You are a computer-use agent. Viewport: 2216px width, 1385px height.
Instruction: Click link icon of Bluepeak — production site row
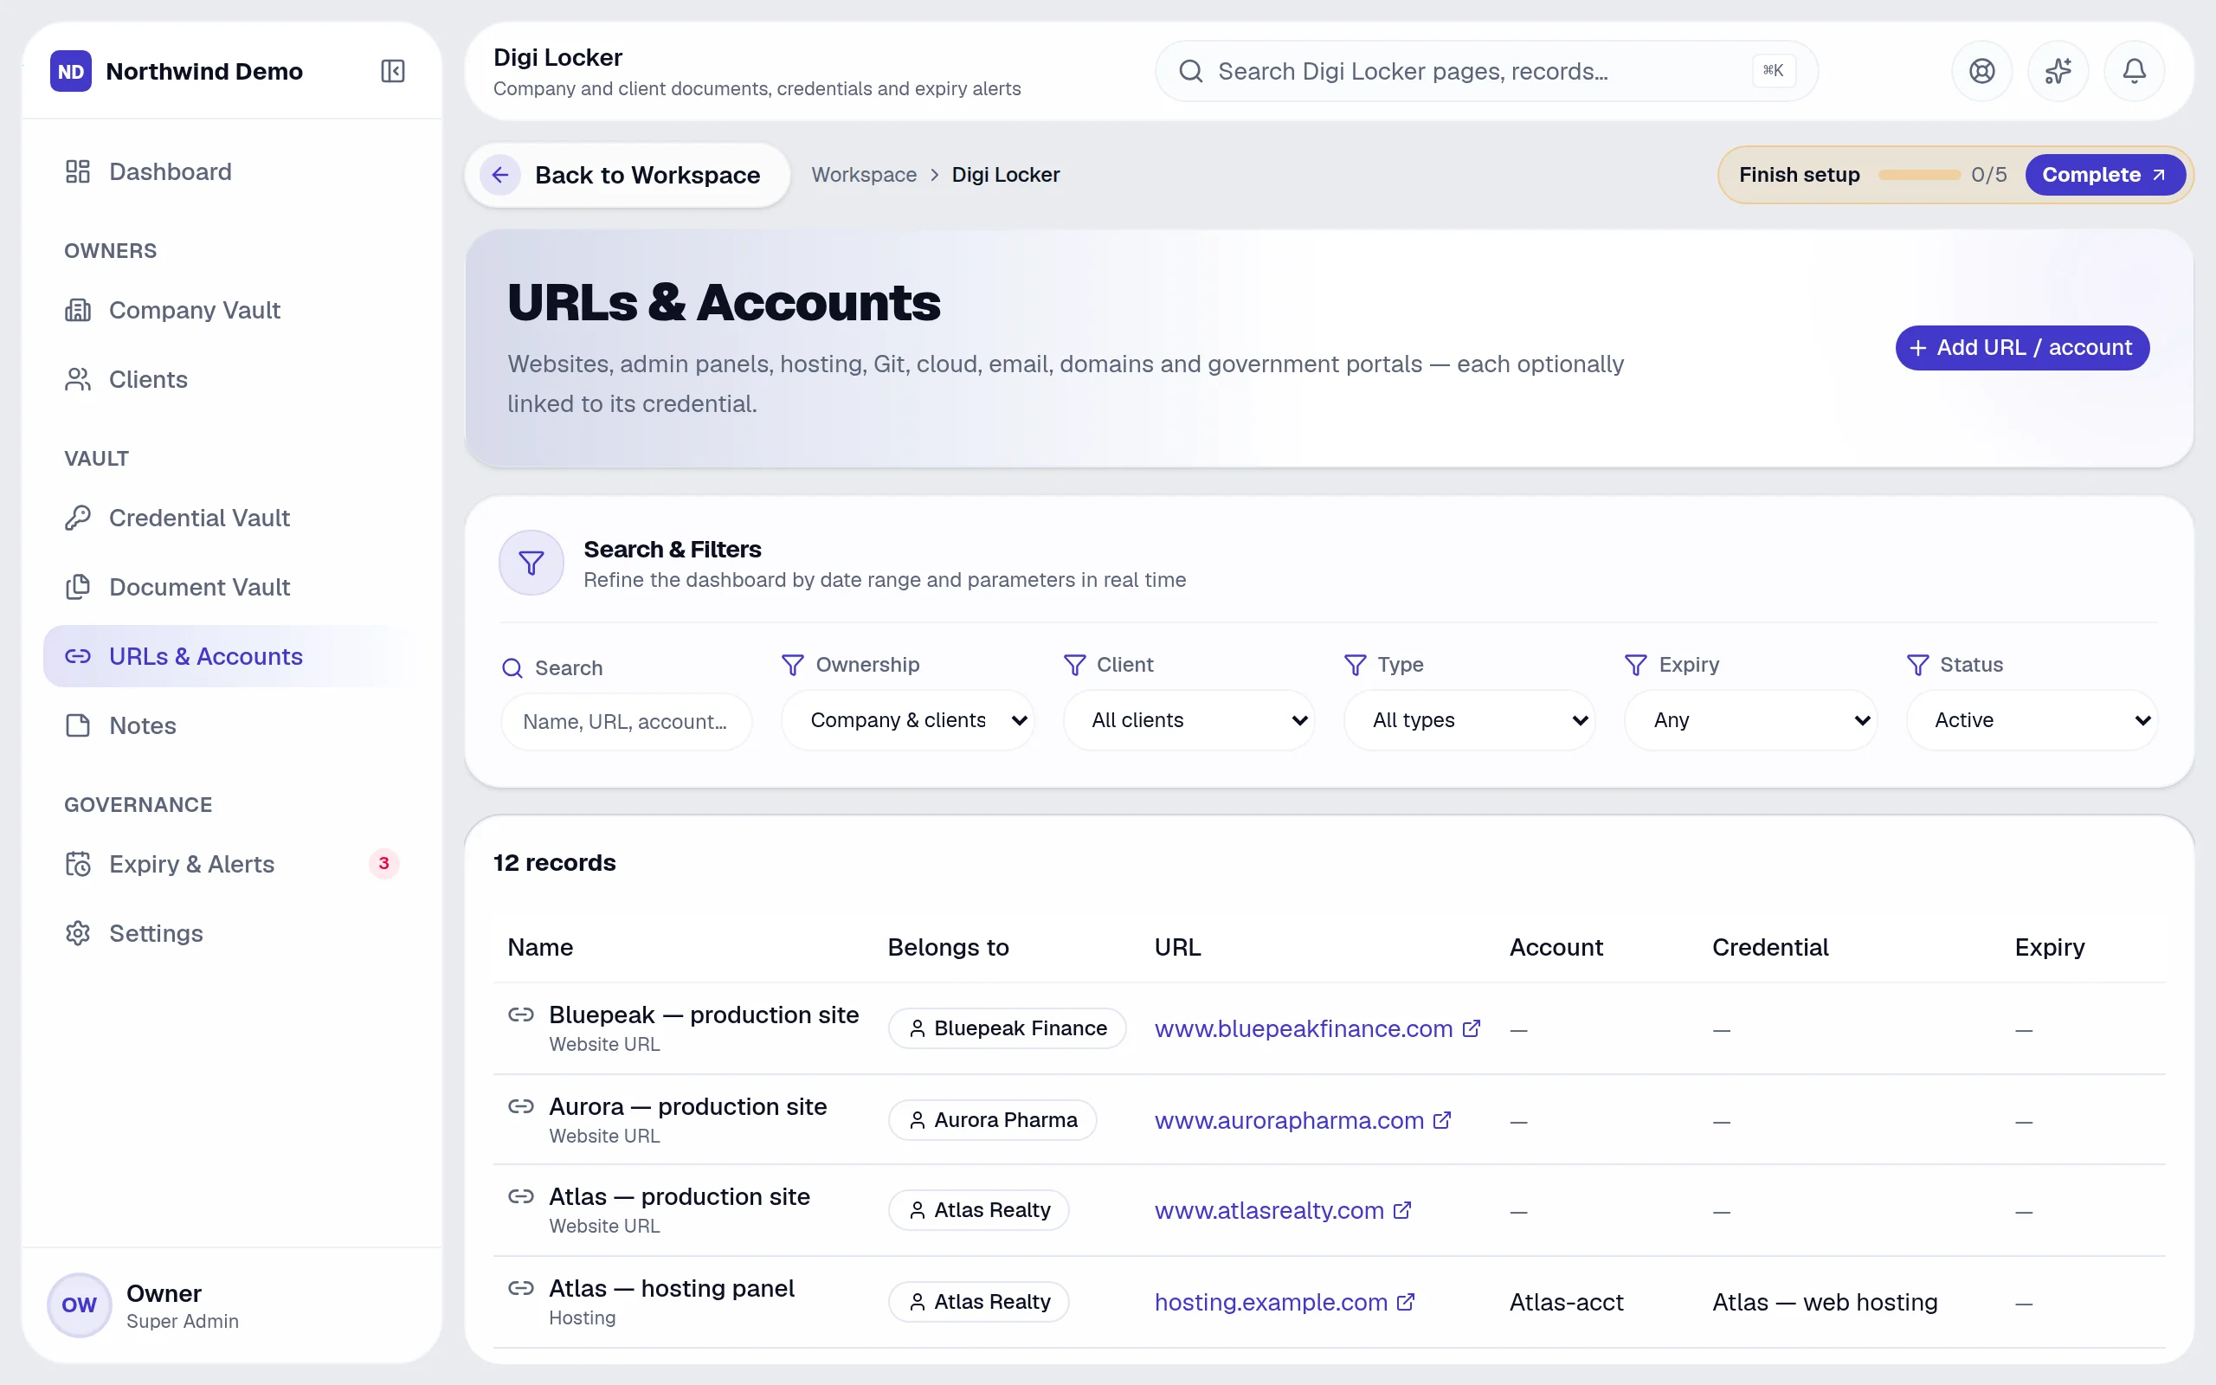pyautogui.click(x=521, y=1014)
